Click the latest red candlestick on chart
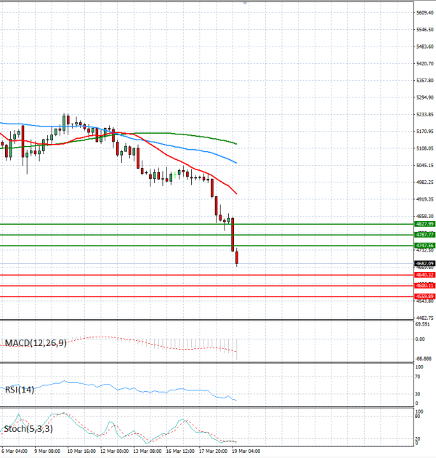Screen dimensions: 436x458 [238, 257]
